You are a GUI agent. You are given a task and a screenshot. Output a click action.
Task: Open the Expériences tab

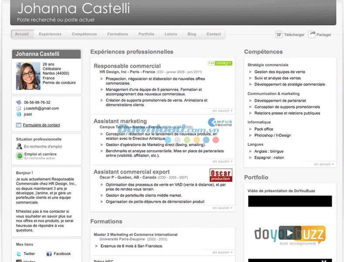(x=50, y=34)
